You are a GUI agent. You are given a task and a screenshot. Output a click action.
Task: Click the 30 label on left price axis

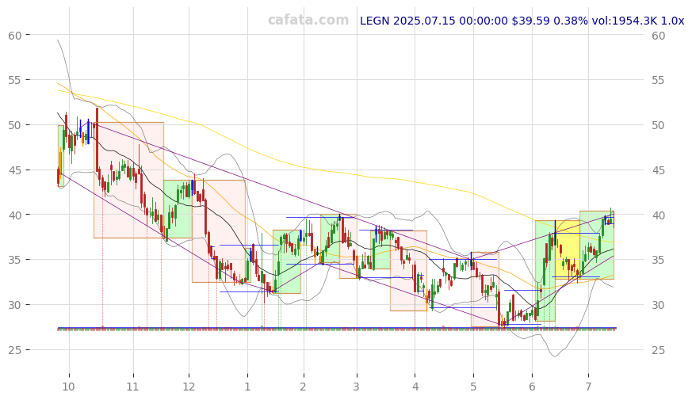point(14,305)
